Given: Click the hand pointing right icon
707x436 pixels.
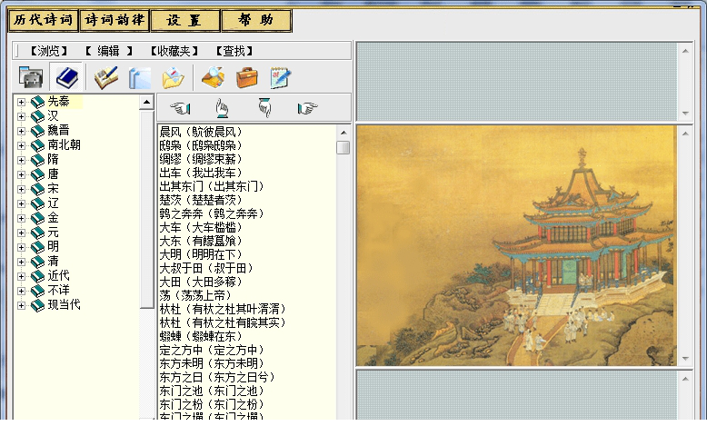Looking at the screenshot, I should (307, 108).
